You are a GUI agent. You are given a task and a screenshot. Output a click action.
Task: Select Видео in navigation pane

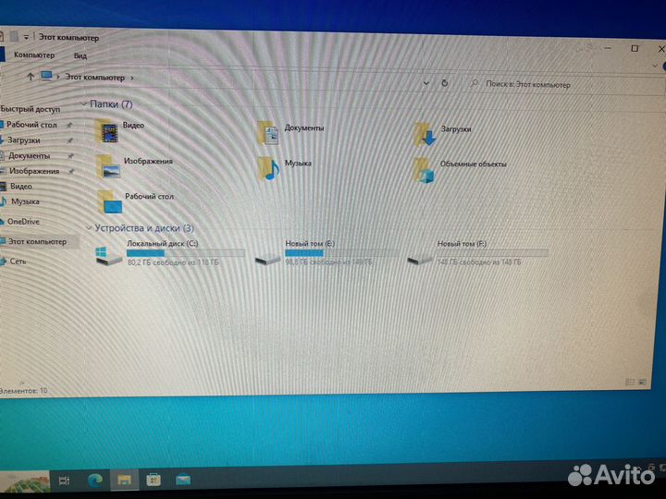click(20, 187)
